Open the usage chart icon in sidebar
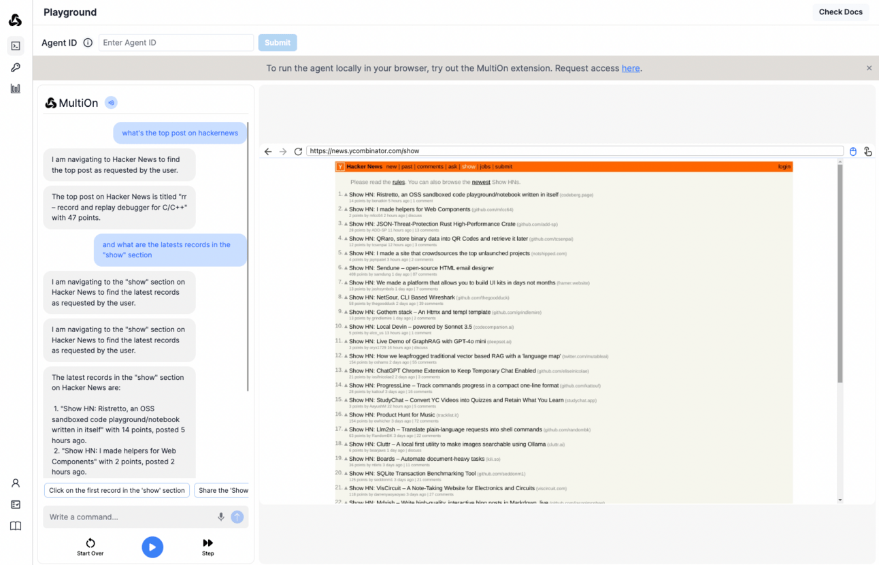Image resolution: width=879 pixels, height=565 pixels. tap(16, 88)
